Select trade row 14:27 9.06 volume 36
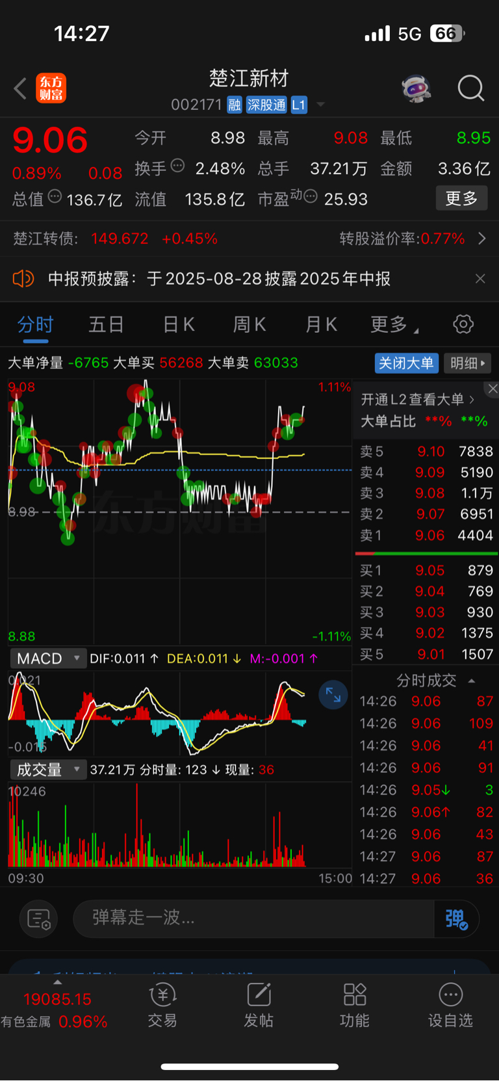 (x=426, y=879)
